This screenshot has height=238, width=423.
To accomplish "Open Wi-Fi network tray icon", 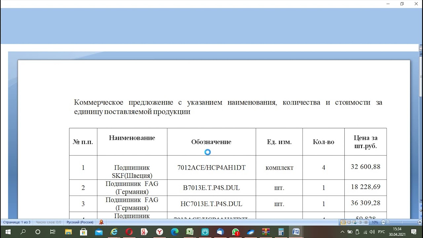I will click(x=365, y=232).
